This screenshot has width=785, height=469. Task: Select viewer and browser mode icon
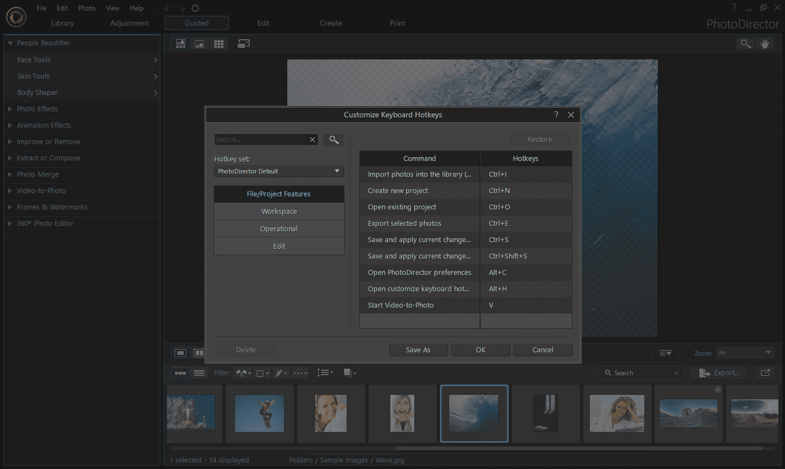[180, 44]
